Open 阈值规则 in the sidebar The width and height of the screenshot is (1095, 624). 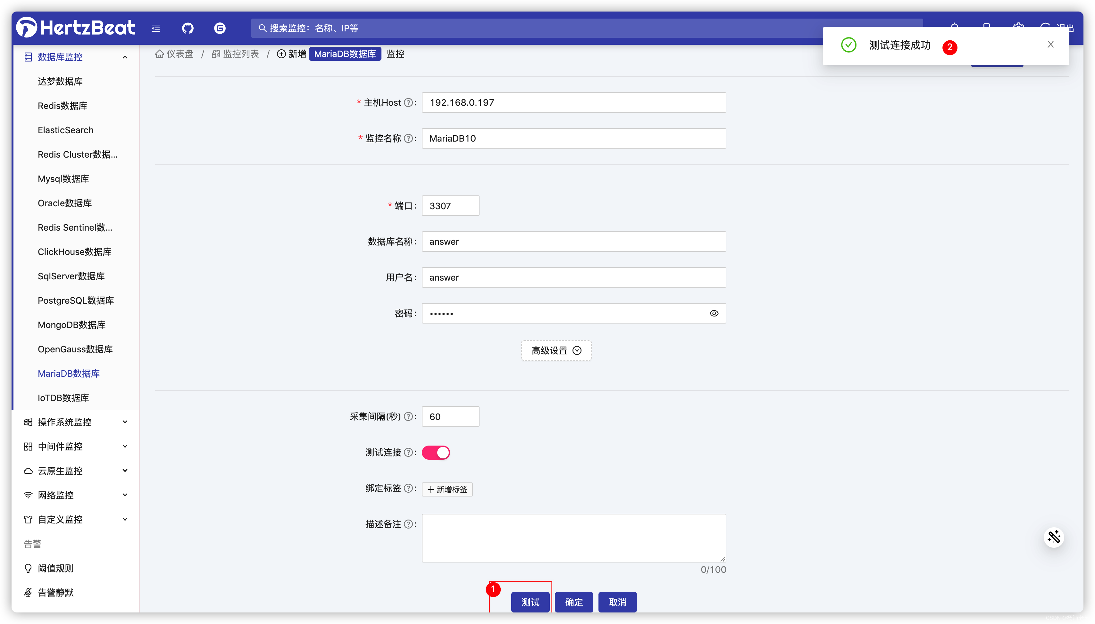click(x=56, y=568)
